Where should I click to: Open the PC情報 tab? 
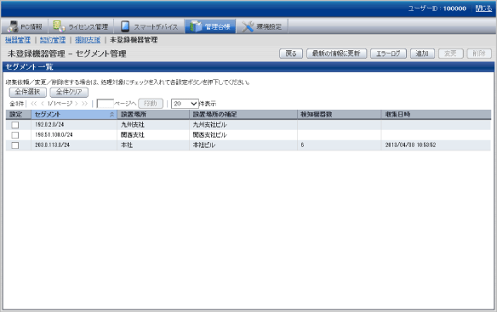click(x=25, y=26)
